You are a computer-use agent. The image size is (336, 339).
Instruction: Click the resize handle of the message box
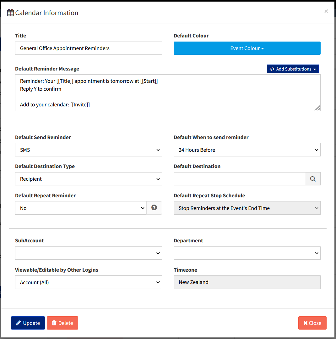tap(317, 108)
